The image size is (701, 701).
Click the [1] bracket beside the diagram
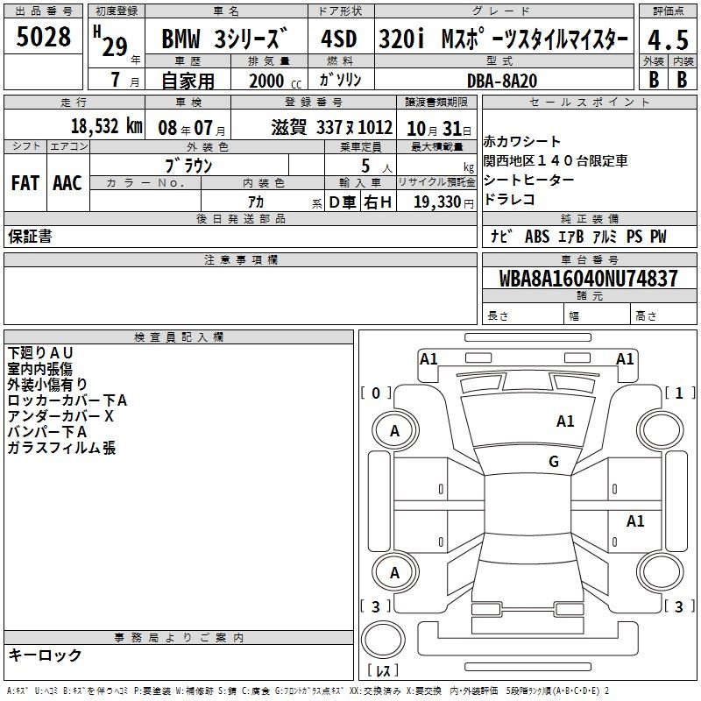click(679, 393)
